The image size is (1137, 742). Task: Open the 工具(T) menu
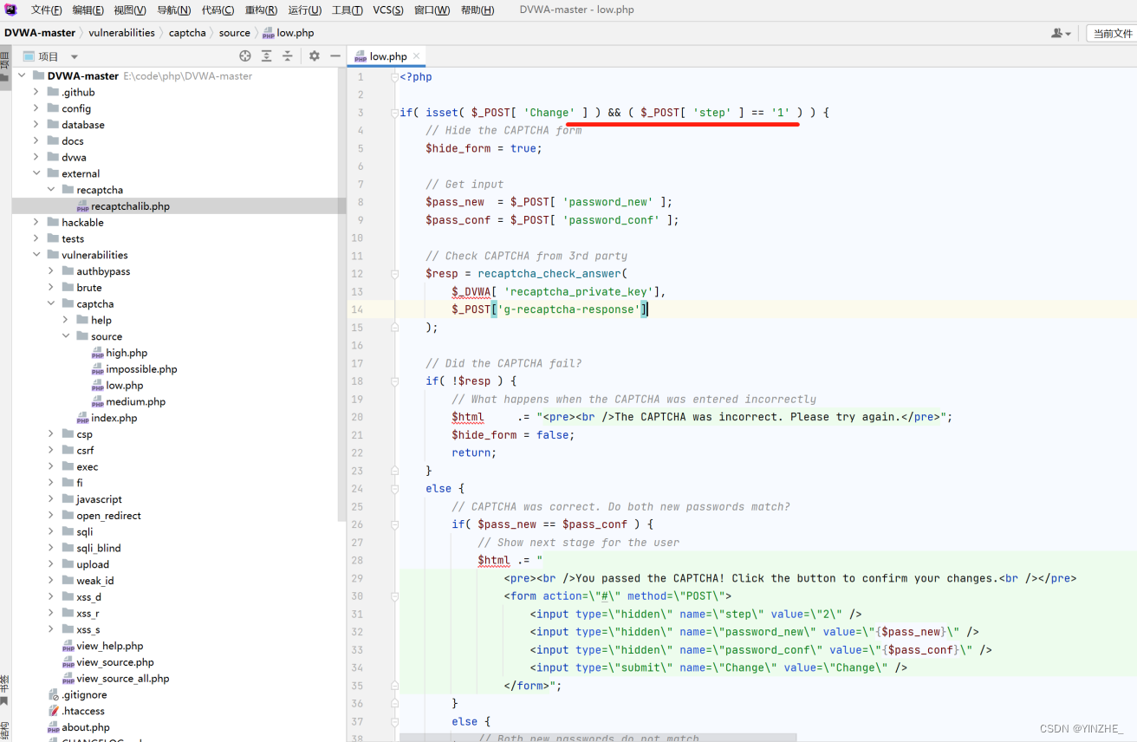(347, 10)
